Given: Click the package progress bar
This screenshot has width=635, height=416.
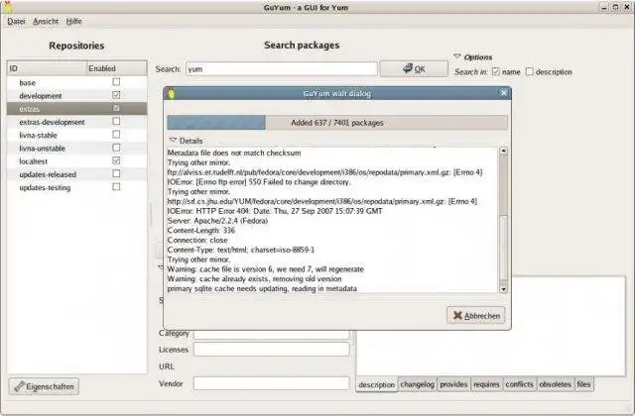Looking at the screenshot, I should (337, 123).
